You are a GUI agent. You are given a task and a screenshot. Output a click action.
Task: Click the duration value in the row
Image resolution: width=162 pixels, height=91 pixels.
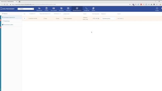point(45,18)
